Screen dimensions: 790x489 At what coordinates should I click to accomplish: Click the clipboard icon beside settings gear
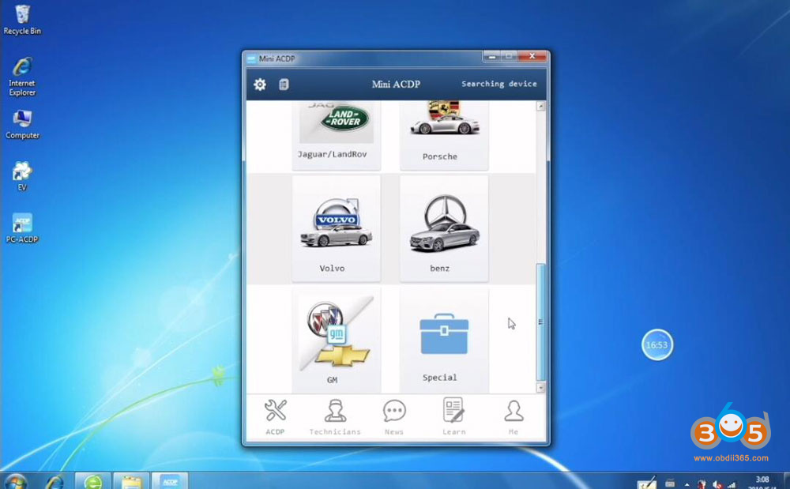click(284, 85)
